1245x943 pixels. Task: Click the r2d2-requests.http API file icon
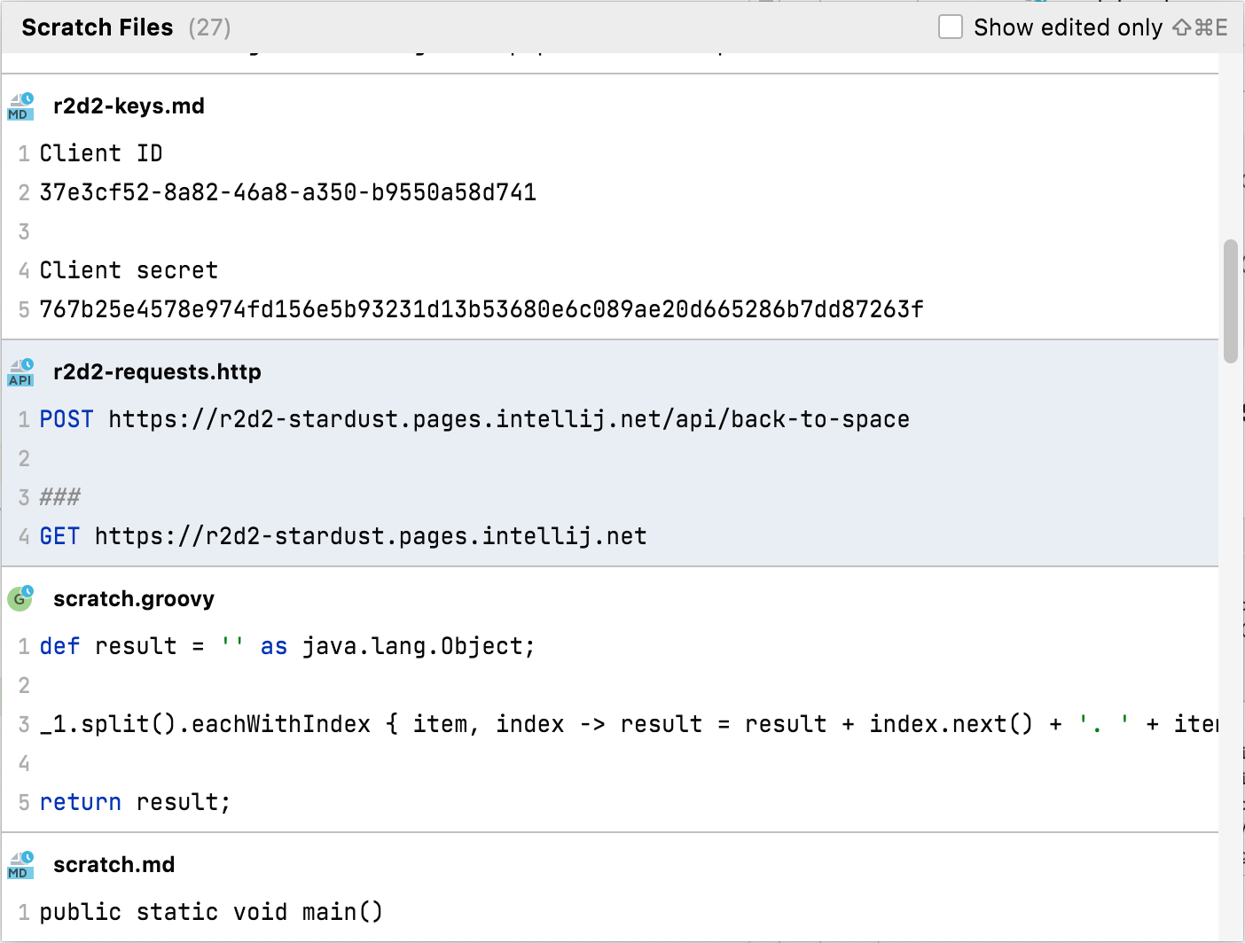[20, 372]
